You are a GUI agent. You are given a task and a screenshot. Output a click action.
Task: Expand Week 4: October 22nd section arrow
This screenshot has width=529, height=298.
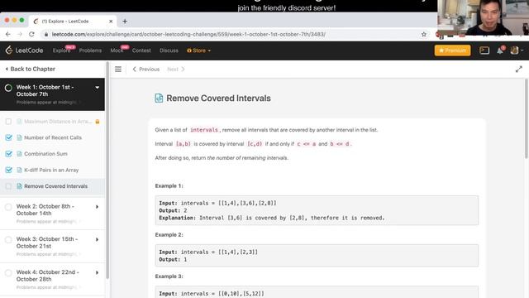[98, 272]
